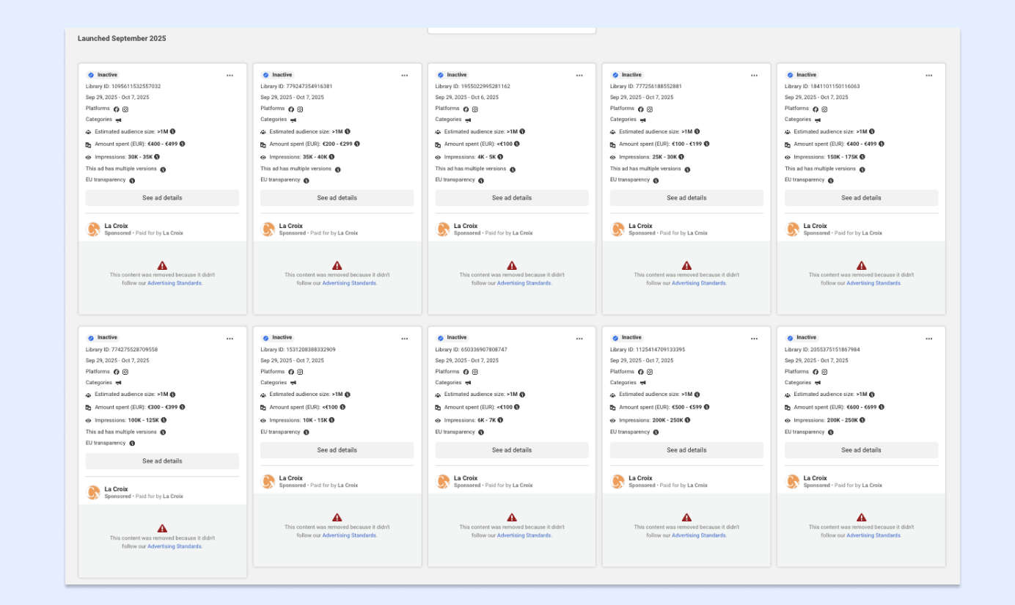Click La Croix page name on ad 1841101150116063
This screenshot has width=1015, height=605.
coord(815,226)
